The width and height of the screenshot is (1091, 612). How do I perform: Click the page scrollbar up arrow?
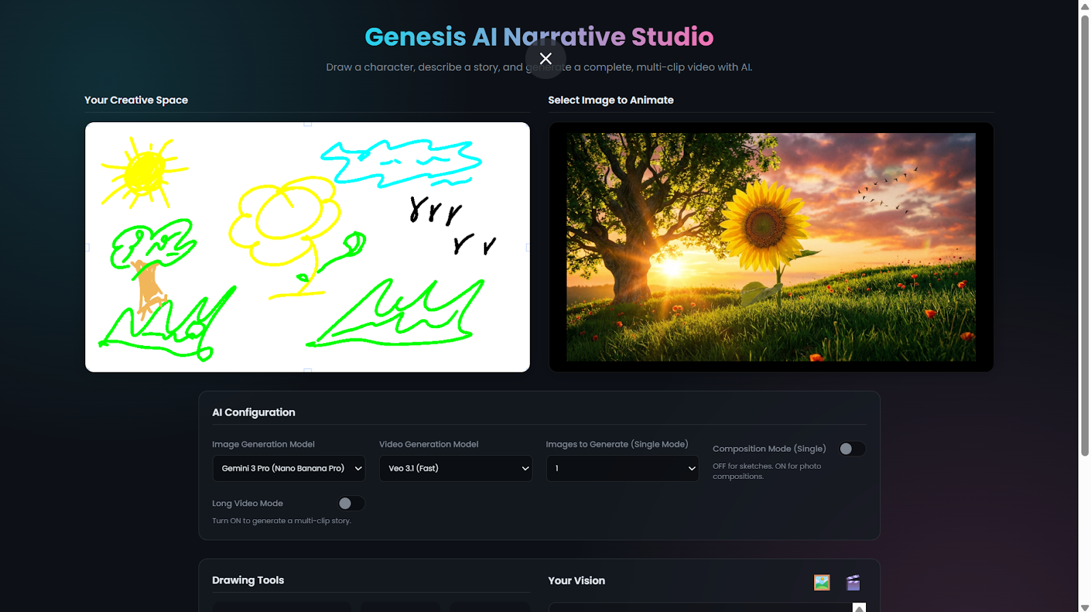[x=1084, y=7]
